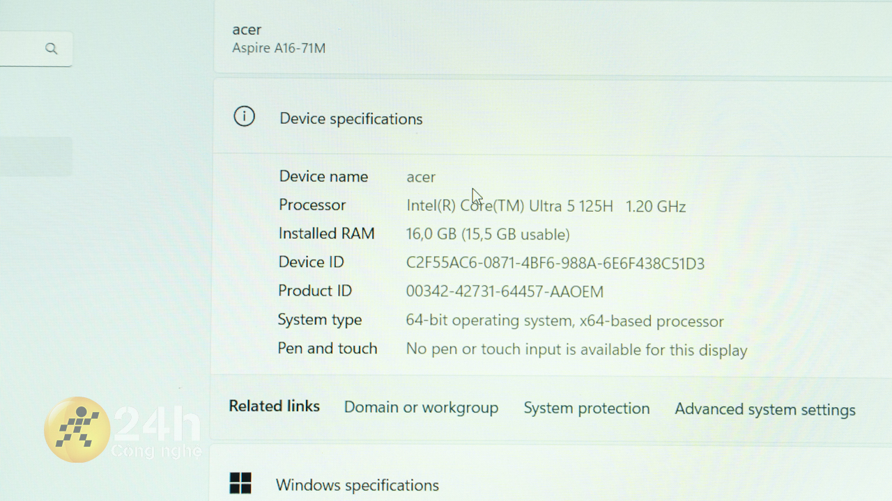Image resolution: width=892 pixels, height=501 pixels.
Task: Click the Windows logo icon
Action: pyautogui.click(x=240, y=483)
